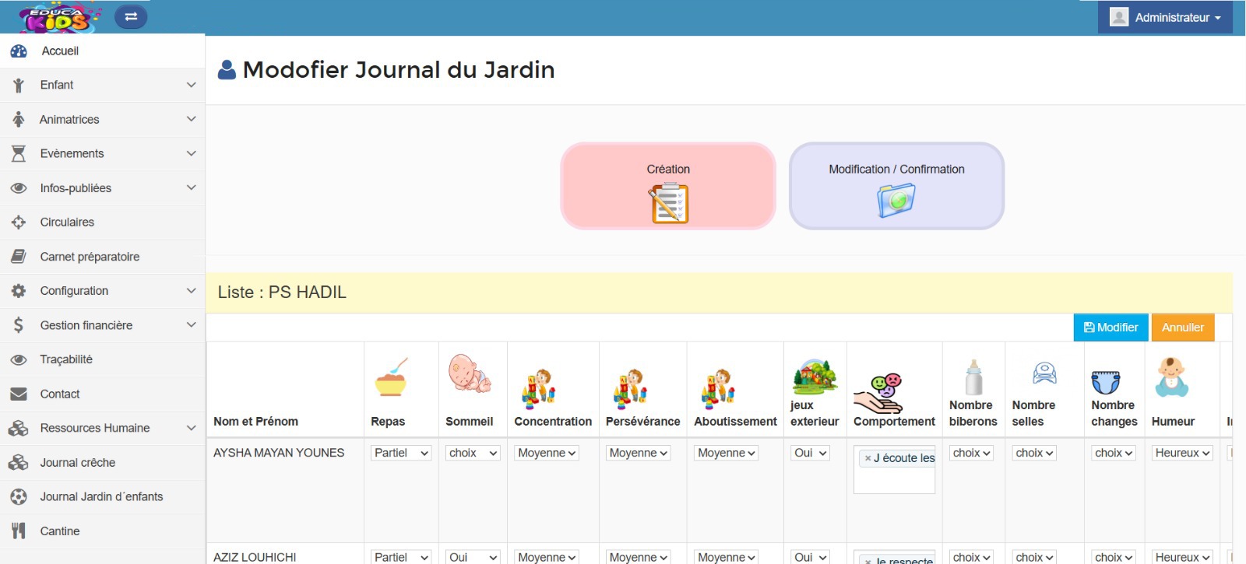Screen dimensions: 1246x564
Task: Click the Evènements hourglass icon
Action: click(19, 154)
